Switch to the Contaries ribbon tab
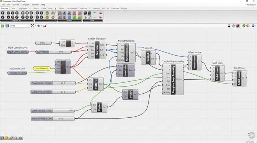The image size is (257, 143). tap(115, 9)
